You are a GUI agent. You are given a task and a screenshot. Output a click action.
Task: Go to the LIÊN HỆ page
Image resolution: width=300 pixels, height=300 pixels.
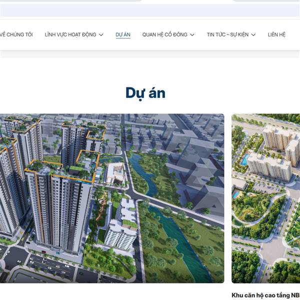276,34
